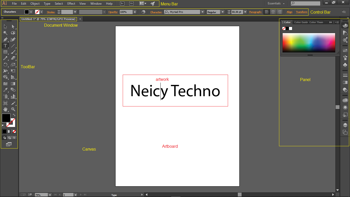Viewport: 350px width, 197px height.
Task: Select the Pen tool
Action: click(5, 40)
